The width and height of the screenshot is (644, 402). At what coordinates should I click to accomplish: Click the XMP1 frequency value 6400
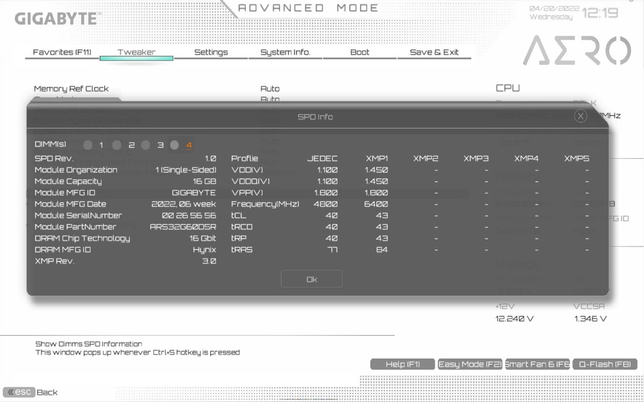pyautogui.click(x=376, y=204)
